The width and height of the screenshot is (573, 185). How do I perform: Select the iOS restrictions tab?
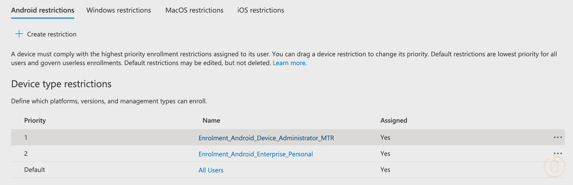pyautogui.click(x=261, y=10)
